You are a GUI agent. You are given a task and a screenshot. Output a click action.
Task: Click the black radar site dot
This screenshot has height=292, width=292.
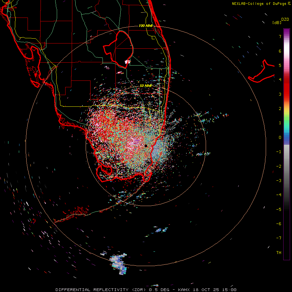[146, 146]
